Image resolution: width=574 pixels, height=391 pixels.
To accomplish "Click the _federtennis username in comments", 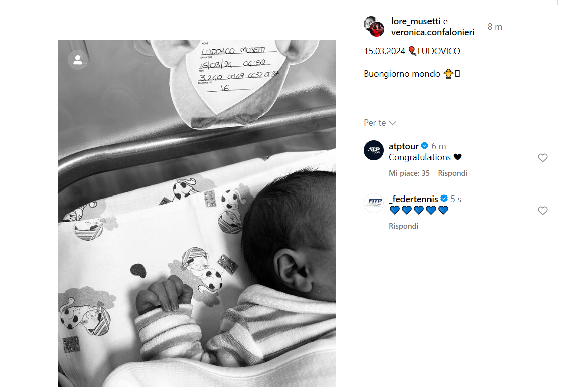I will [413, 199].
